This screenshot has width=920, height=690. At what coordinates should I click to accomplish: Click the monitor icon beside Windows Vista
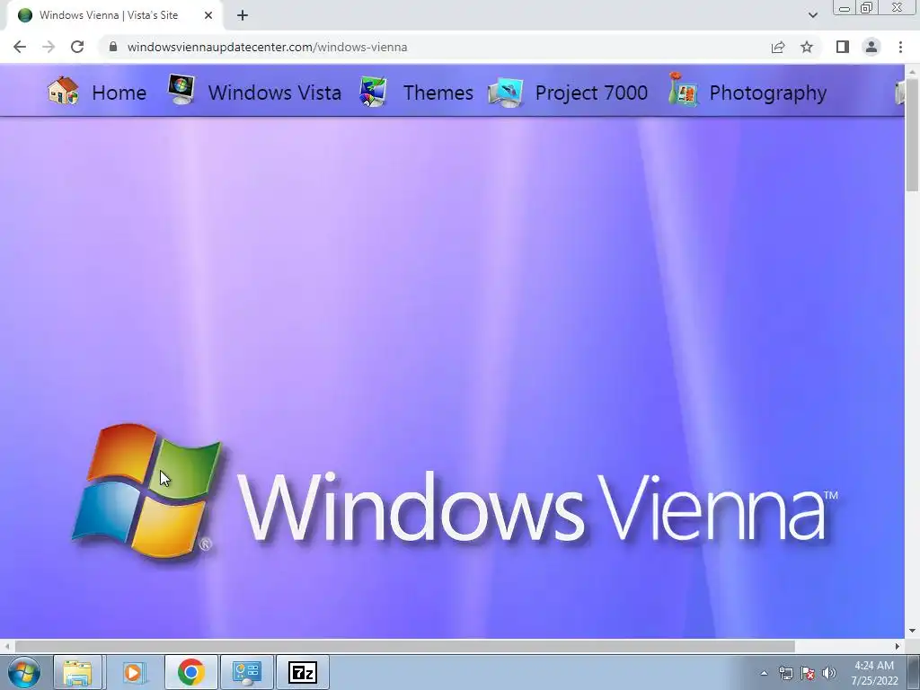coord(181,90)
